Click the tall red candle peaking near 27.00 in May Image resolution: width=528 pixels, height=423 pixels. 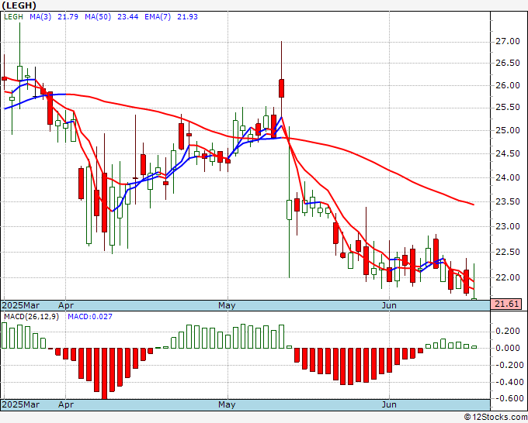281,88
